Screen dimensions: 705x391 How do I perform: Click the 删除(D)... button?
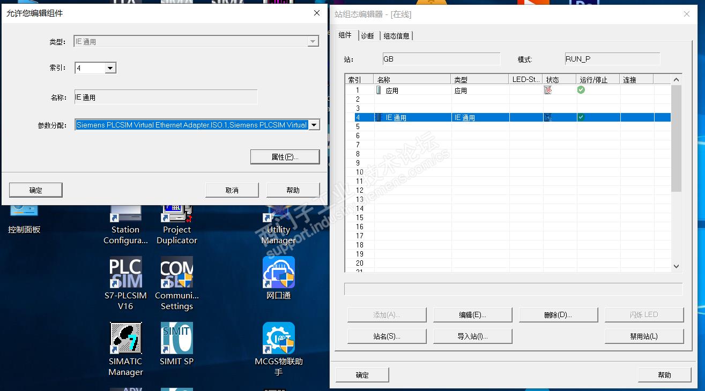(558, 315)
